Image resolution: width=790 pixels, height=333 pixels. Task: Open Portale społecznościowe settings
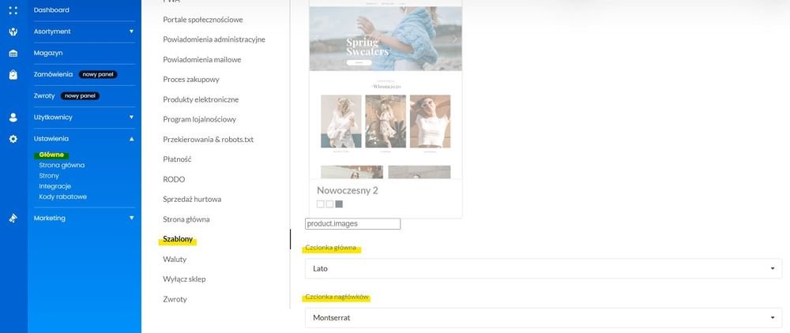tap(203, 20)
